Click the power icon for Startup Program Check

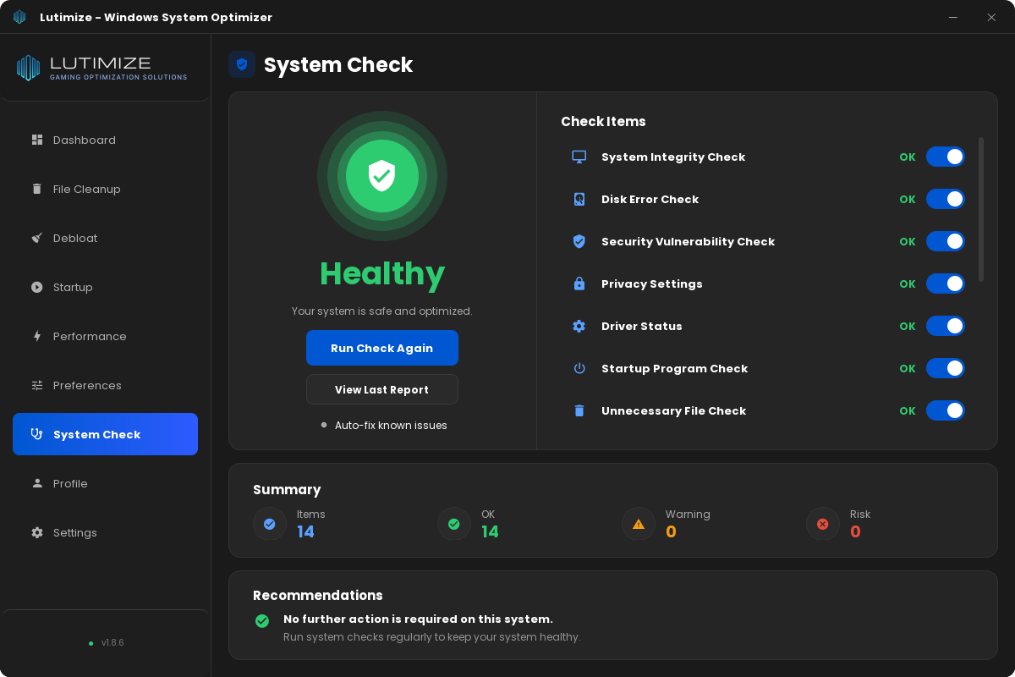coord(579,368)
